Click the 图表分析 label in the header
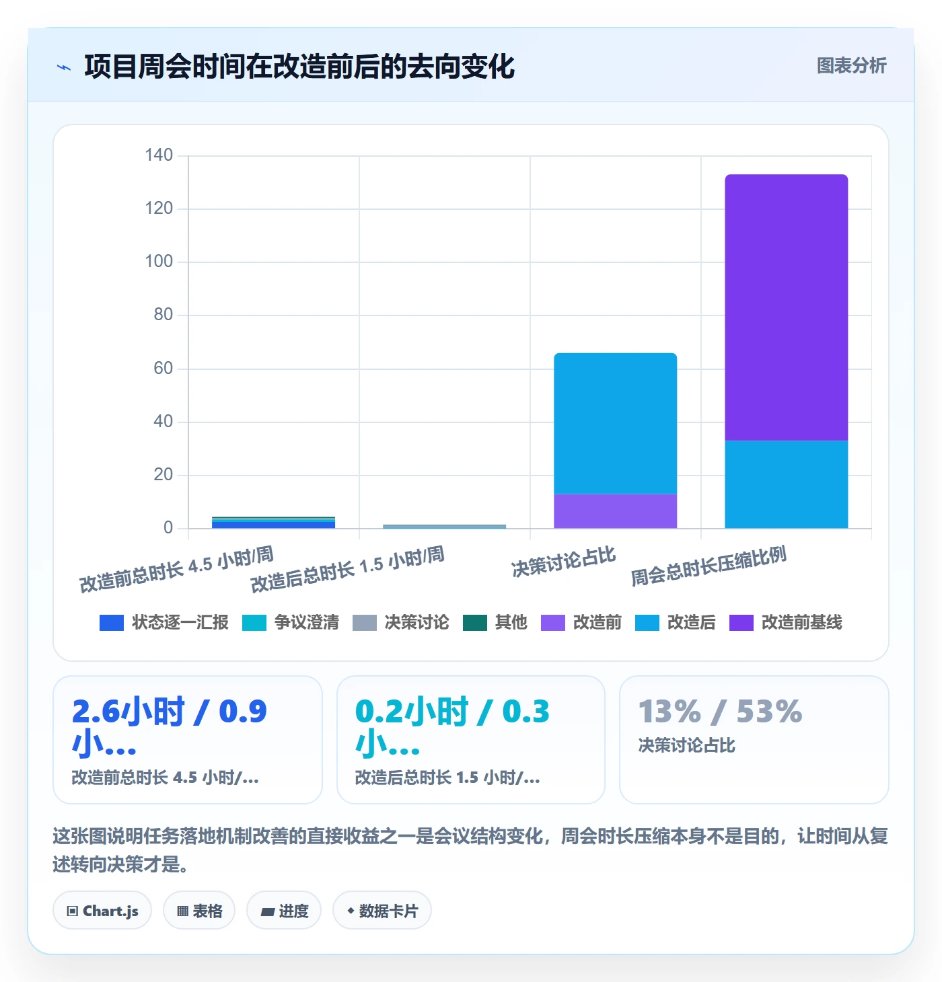Image resolution: width=942 pixels, height=982 pixels. click(851, 66)
